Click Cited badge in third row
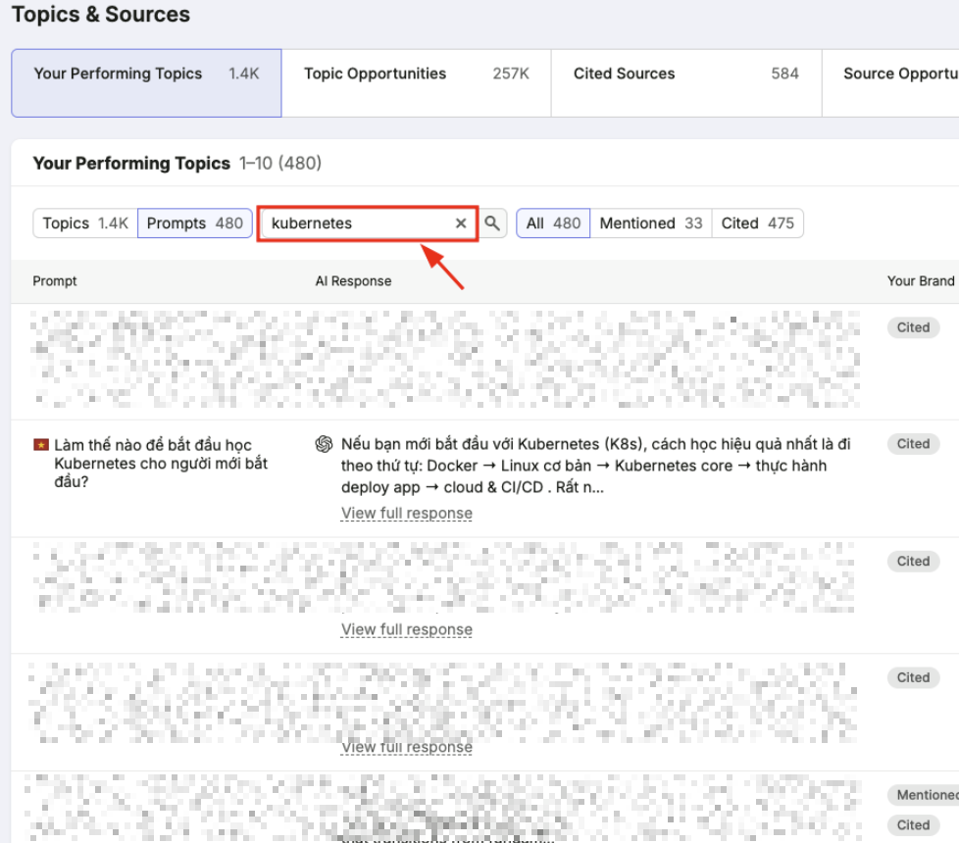The width and height of the screenshot is (959, 843). pyautogui.click(x=913, y=562)
